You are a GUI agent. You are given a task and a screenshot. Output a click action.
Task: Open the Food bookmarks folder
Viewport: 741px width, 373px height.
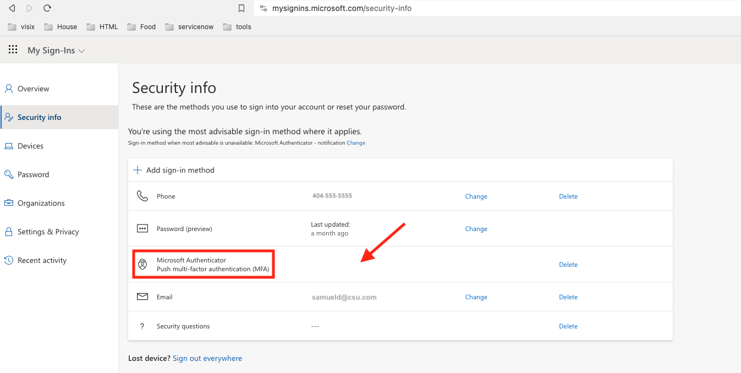coord(141,26)
